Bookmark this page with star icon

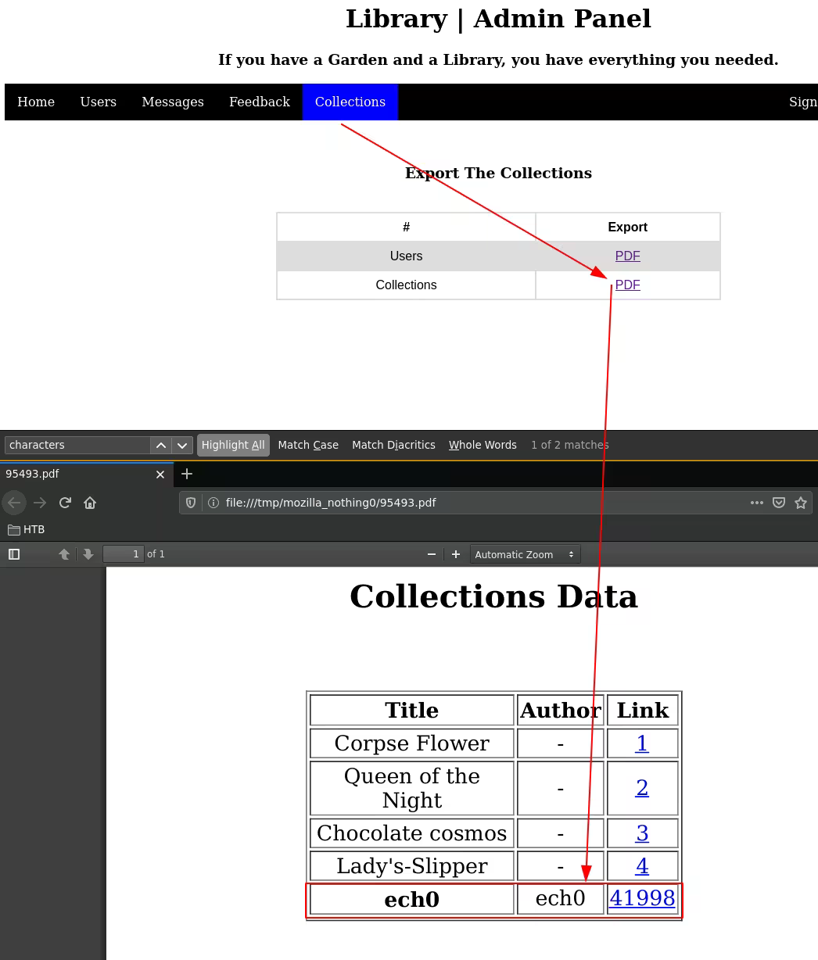pyautogui.click(x=801, y=503)
